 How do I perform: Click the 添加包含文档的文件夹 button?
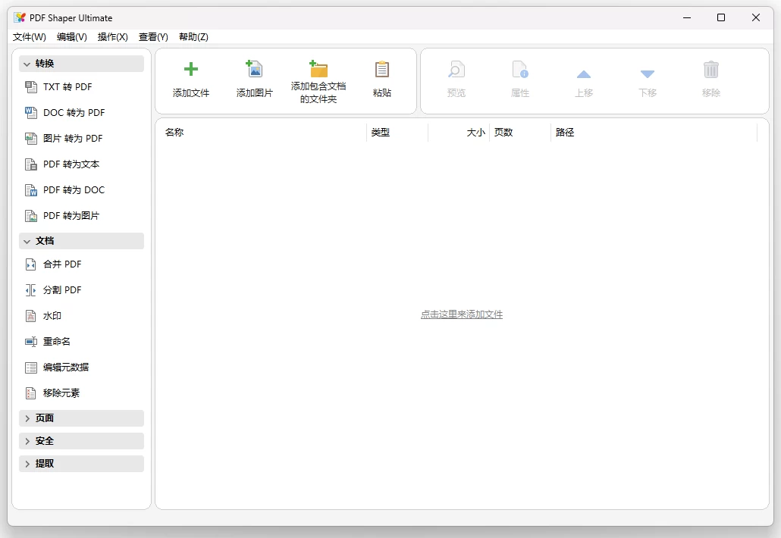pyautogui.click(x=318, y=80)
